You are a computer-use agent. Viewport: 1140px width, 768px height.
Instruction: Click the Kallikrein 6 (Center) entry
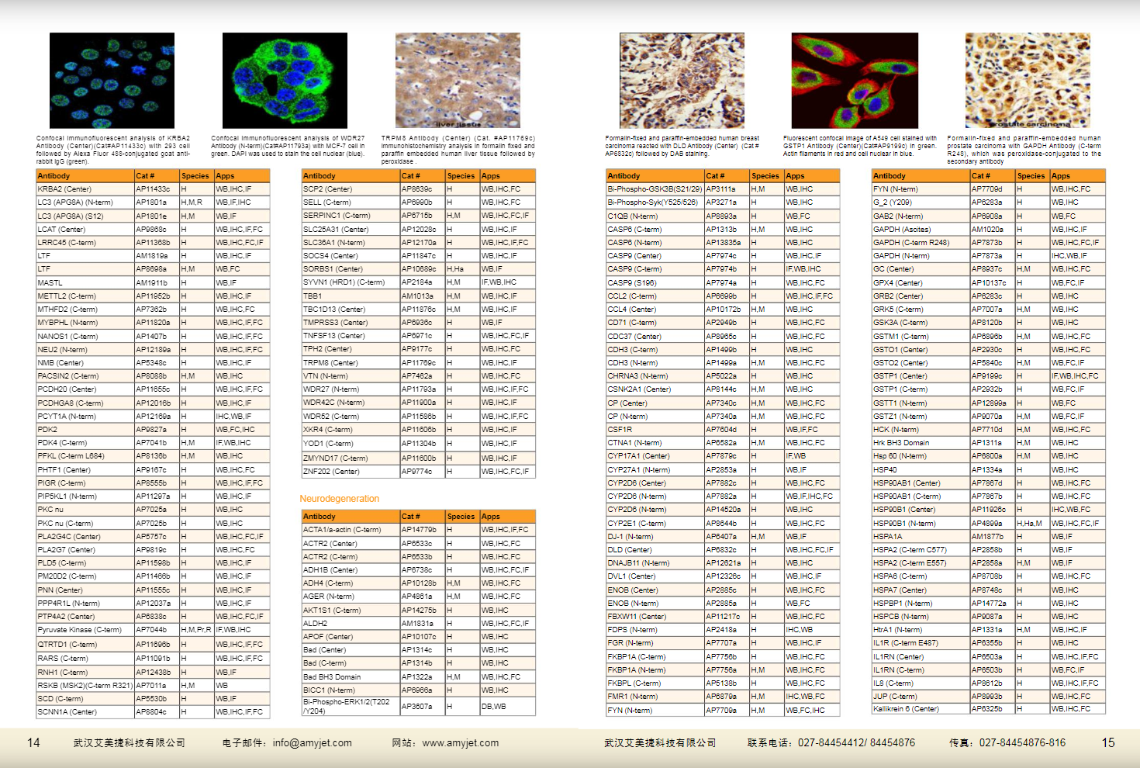906,709
